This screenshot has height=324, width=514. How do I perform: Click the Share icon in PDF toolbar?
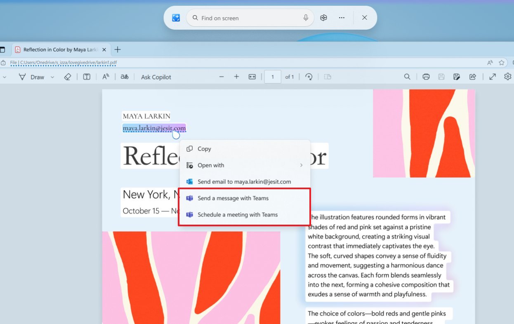pyautogui.click(x=473, y=77)
